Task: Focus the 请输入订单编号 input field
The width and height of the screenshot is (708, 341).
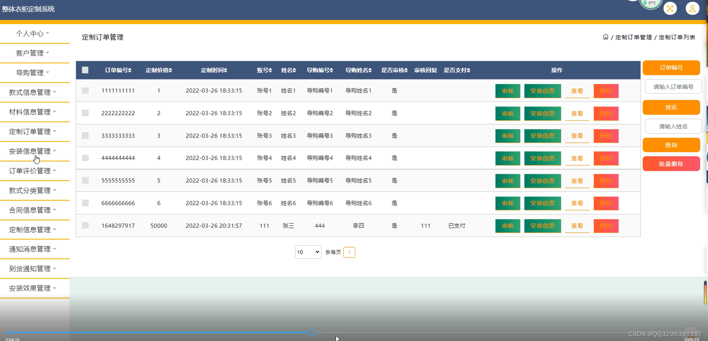Action: click(x=673, y=87)
